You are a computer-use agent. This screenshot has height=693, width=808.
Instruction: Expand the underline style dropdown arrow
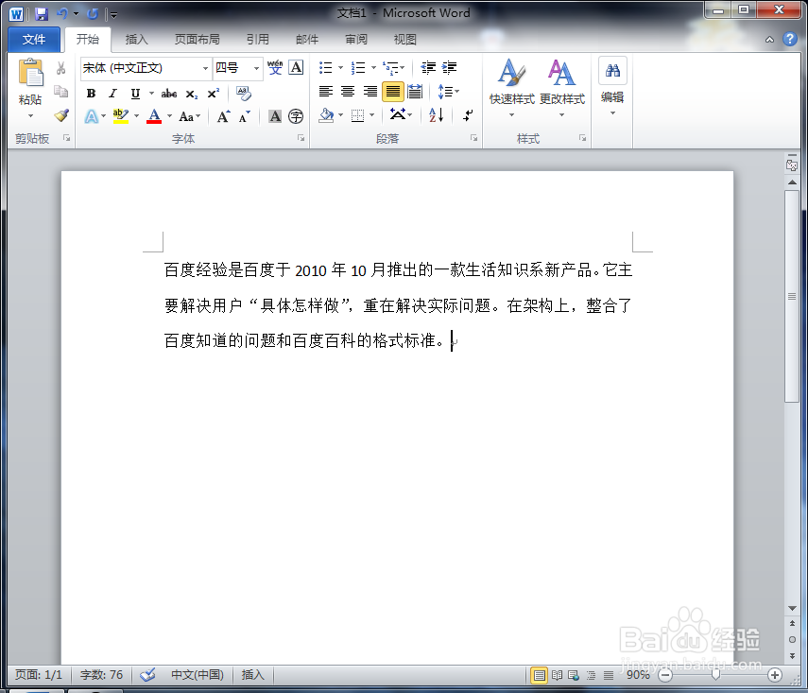pyautogui.click(x=151, y=94)
